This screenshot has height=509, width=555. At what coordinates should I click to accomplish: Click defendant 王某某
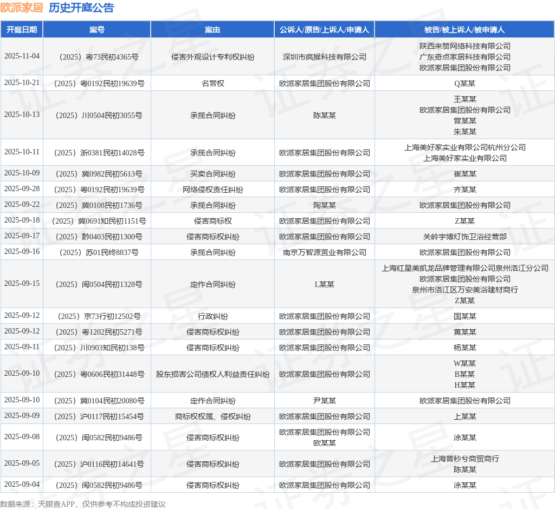[x=464, y=99]
